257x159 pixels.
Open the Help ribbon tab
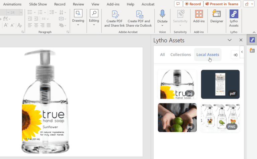click(x=131, y=4)
